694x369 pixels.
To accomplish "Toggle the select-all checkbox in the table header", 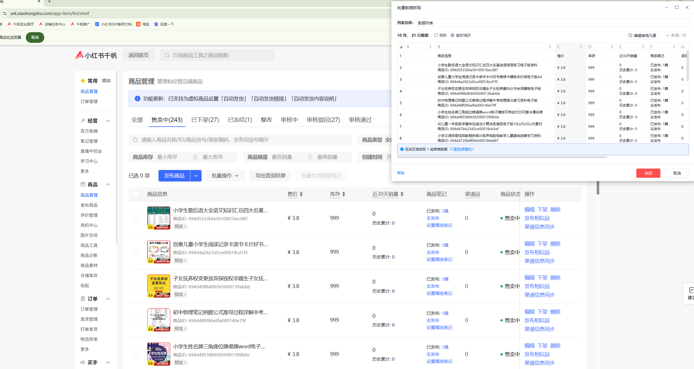I will 136,194.
